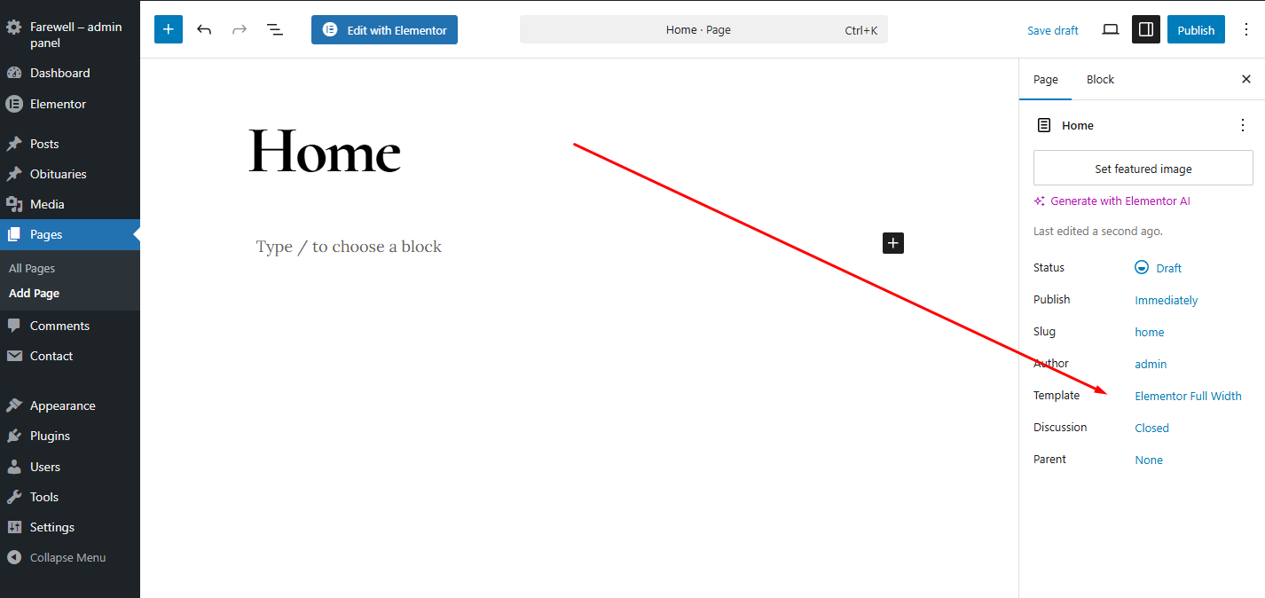The image size is (1265, 598).
Task: Toggle the Settings sidebar panel icon
Action: [1145, 29]
